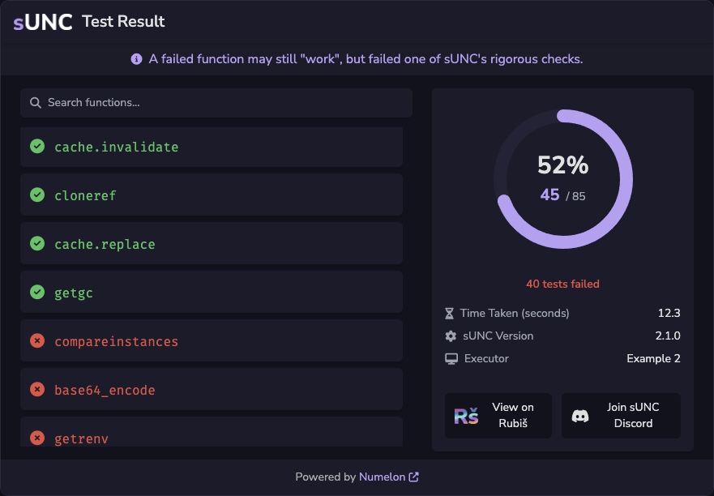Click Join sUNC Discord button
The image size is (714, 496).
pos(621,416)
